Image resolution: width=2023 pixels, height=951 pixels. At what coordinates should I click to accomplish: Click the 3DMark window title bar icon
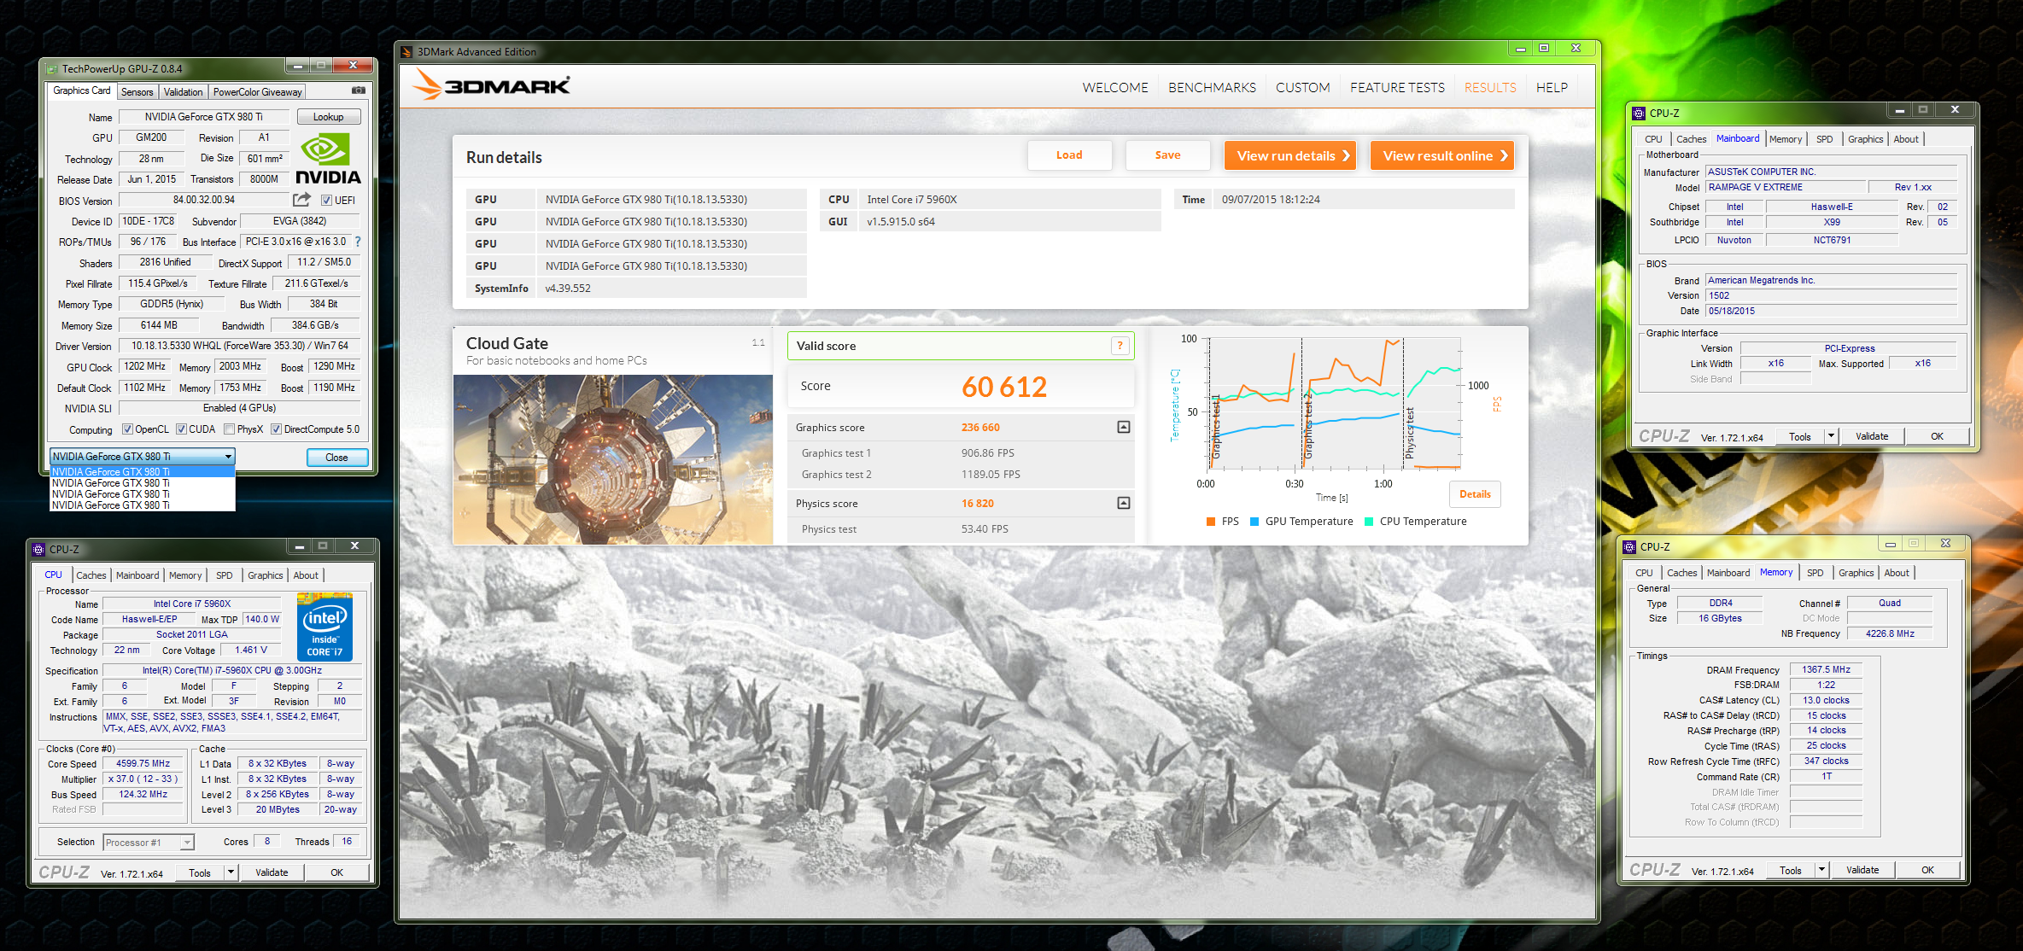pos(406,52)
